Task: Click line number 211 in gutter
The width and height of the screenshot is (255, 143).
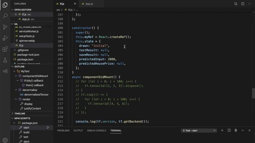Action: pos(60,77)
